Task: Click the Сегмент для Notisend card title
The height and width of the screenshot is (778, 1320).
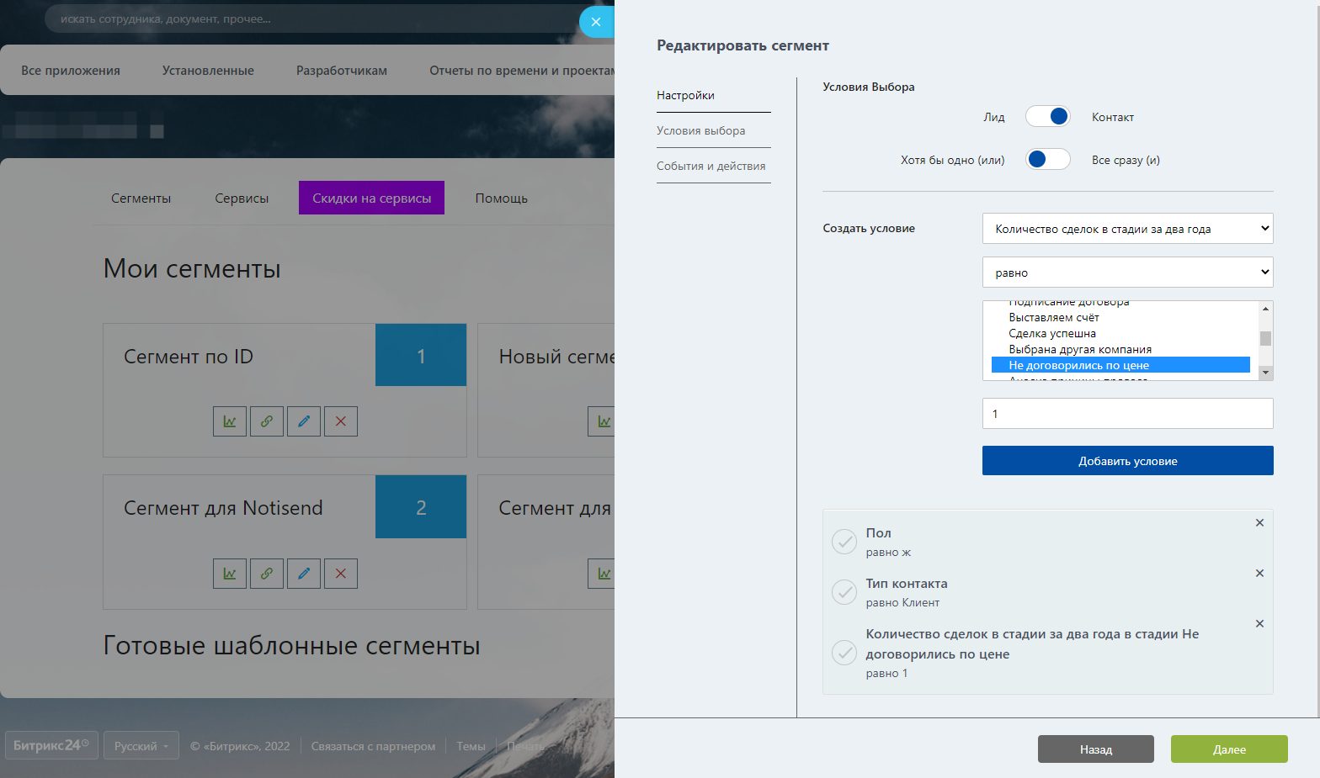Action: click(223, 508)
